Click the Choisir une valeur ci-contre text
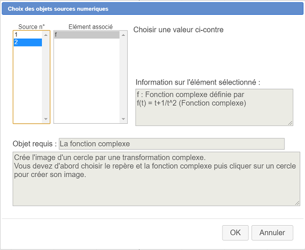Viewport: 305px width, 250px height. [178, 30]
